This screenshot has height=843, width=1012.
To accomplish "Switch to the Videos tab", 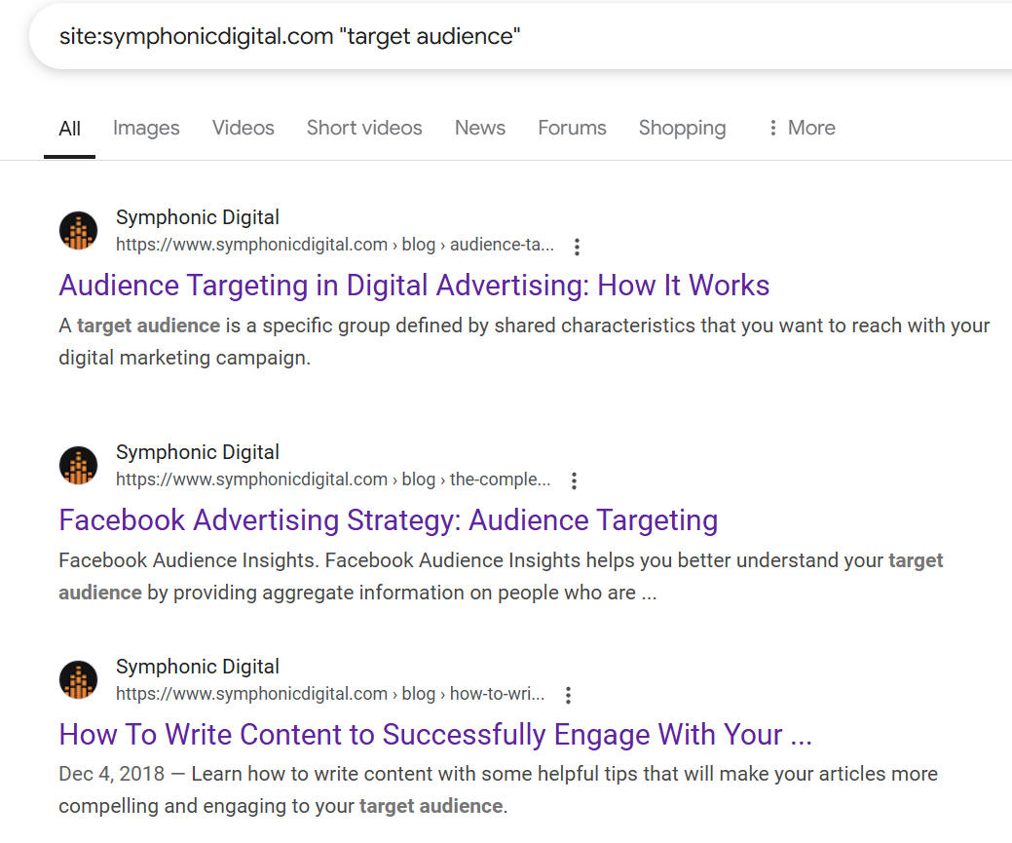I will click(x=244, y=128).
